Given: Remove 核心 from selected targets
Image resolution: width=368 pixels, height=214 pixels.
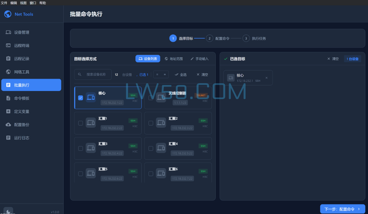Looking at the screenshot, I should pyautogui.click(x=266, y=78).
